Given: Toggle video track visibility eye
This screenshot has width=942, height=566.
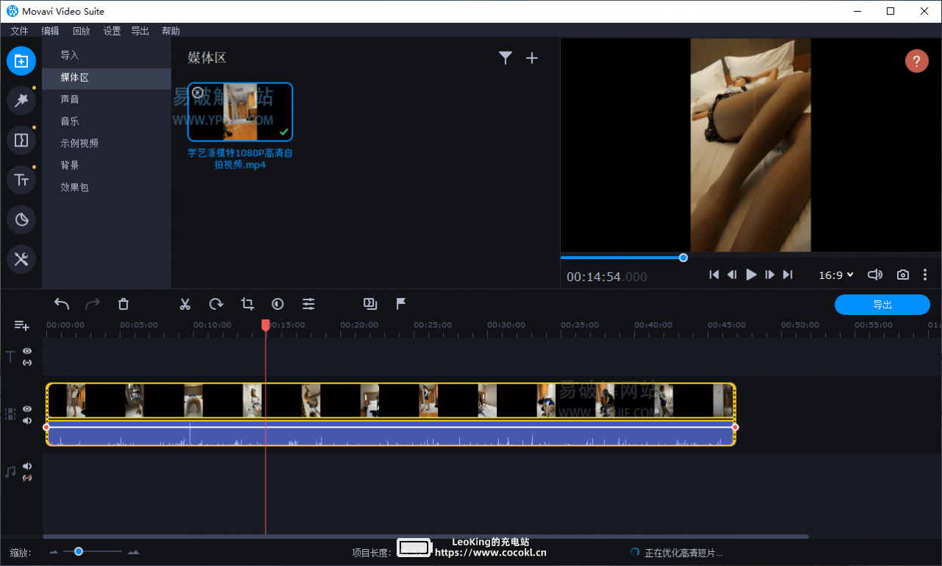Looking at the screenshot, I should pos(27,408).
